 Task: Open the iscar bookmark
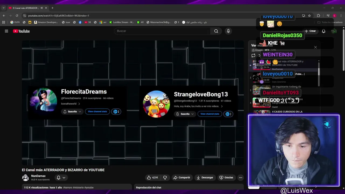(x=66, y=22)
